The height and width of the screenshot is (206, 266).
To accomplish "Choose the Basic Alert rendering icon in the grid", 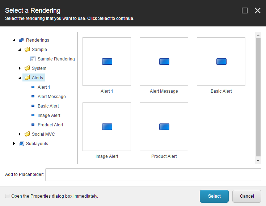I will pos(221,62).
